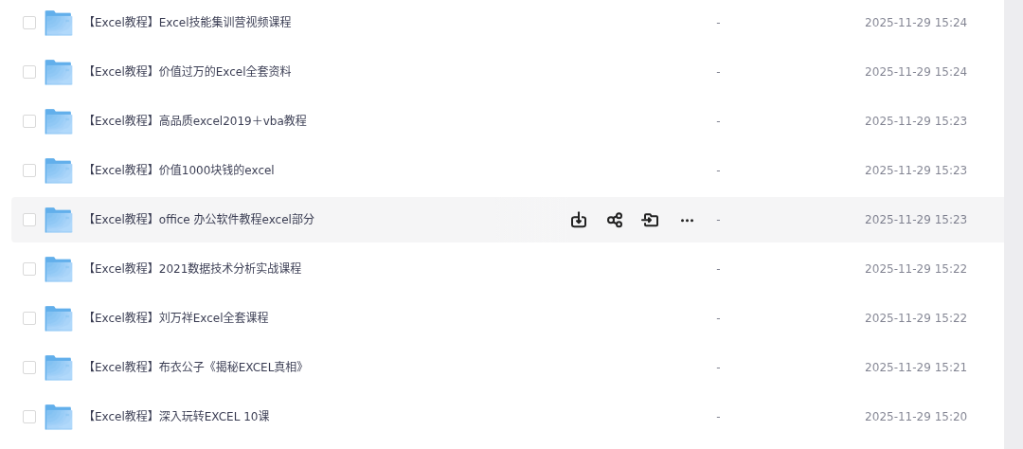This screenshot has height=449, width=1023.
Task: Click folder icon of 刘万祥Excel全套课程
Action: 59,318
